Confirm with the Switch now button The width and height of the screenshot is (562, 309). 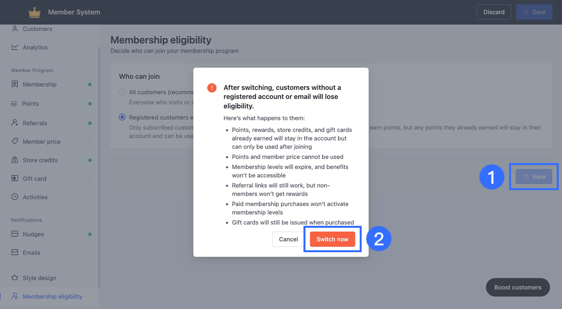coord(332,239)
